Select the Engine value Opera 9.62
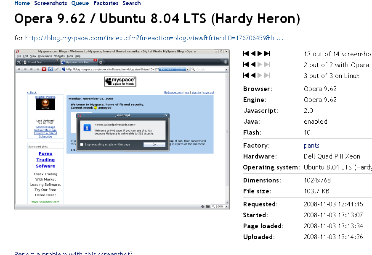 click(x=320, y=99)
